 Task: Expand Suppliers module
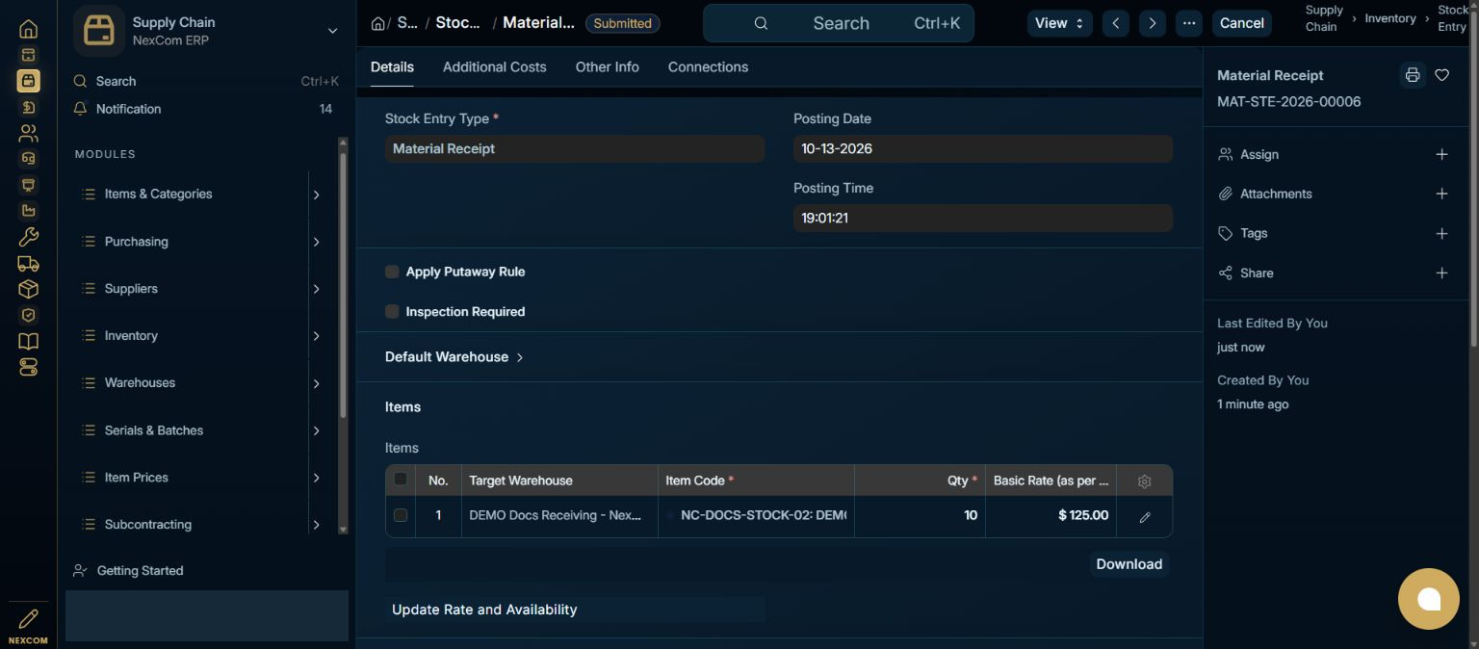tap(316, 289)
